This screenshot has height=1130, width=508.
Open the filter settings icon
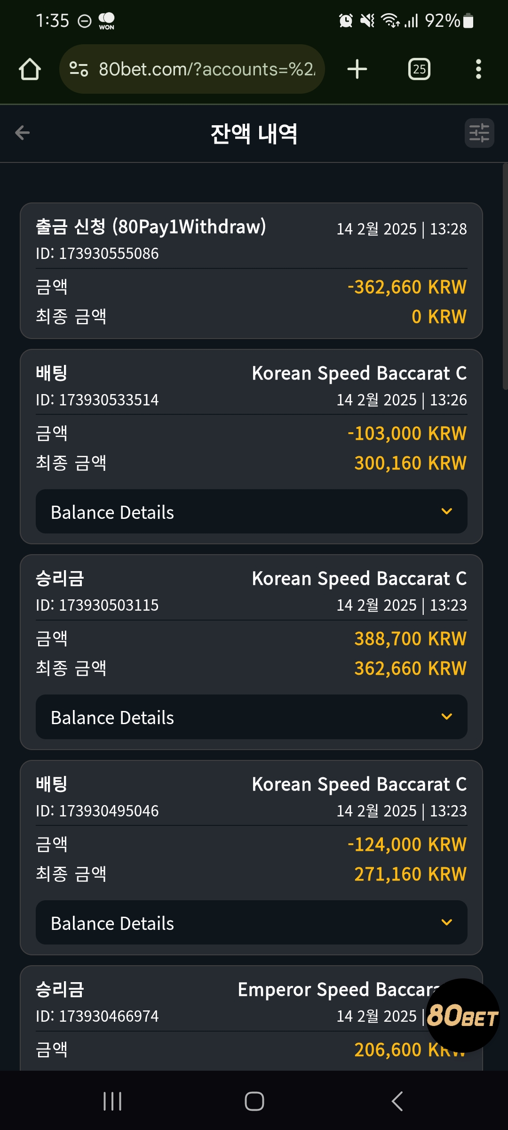pyautogui.click(x=479, y=133)
